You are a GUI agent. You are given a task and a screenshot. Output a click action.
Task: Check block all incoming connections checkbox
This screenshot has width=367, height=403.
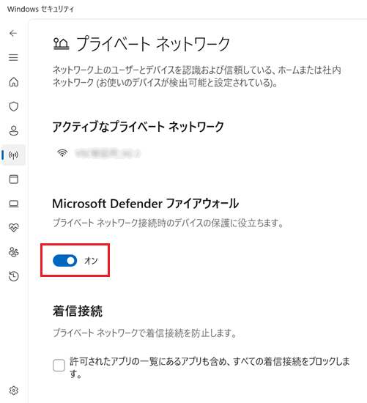59,365
